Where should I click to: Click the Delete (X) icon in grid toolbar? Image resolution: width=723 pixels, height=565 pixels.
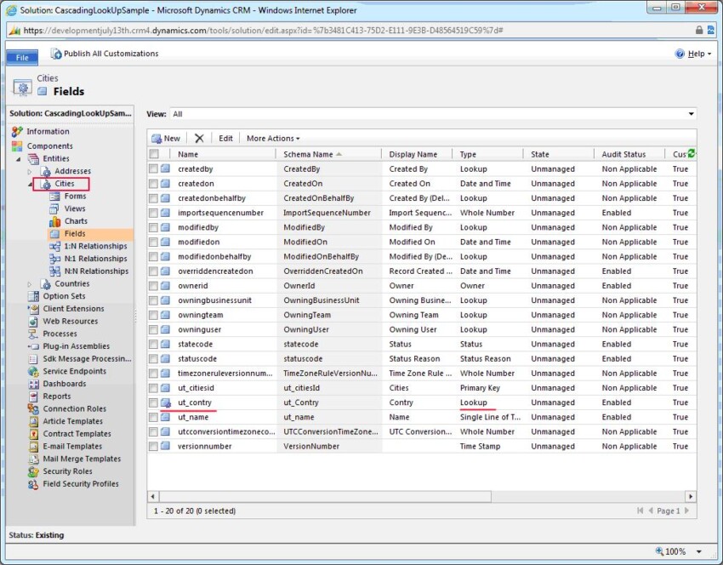click(x=199, y=138)
